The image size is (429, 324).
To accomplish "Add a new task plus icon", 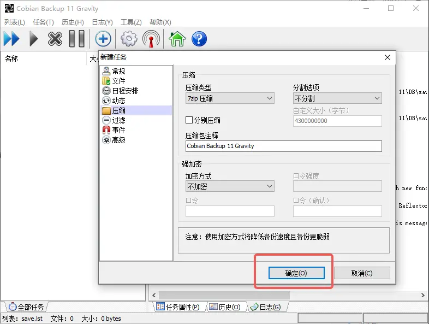I will tap(103, 39).
